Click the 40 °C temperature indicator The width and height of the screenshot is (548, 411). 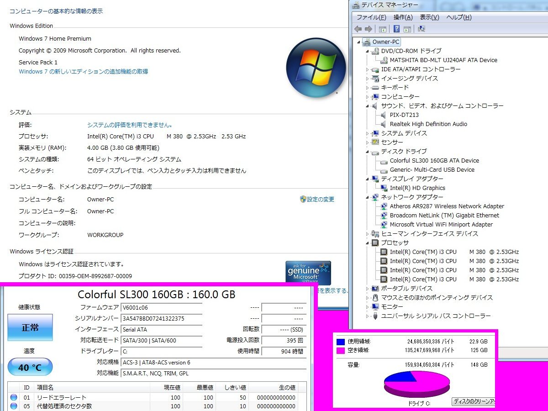pos(30,367)
